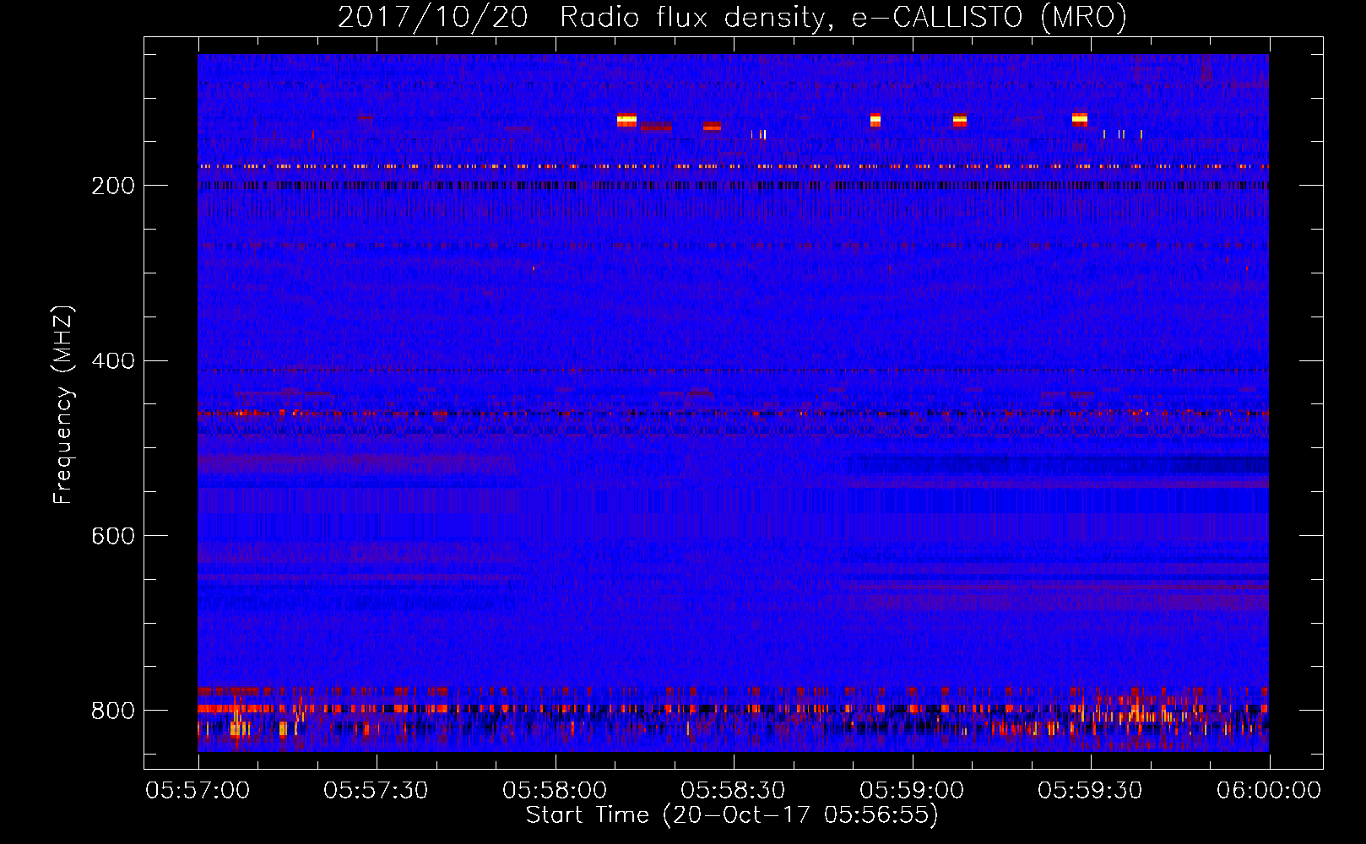The image size is (1366, 844).
Task: Click the 200 frequency tick label
Action: tap(113, 186)
